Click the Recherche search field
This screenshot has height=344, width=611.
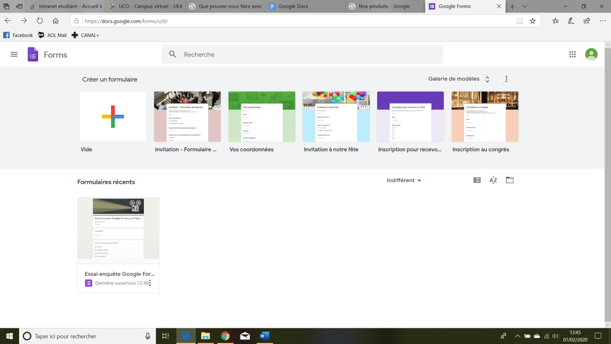tap(302, 54)
